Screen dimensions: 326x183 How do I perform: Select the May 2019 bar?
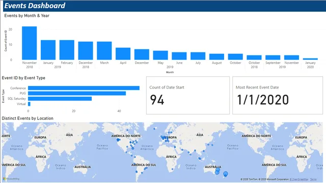(x=160, y=55)
